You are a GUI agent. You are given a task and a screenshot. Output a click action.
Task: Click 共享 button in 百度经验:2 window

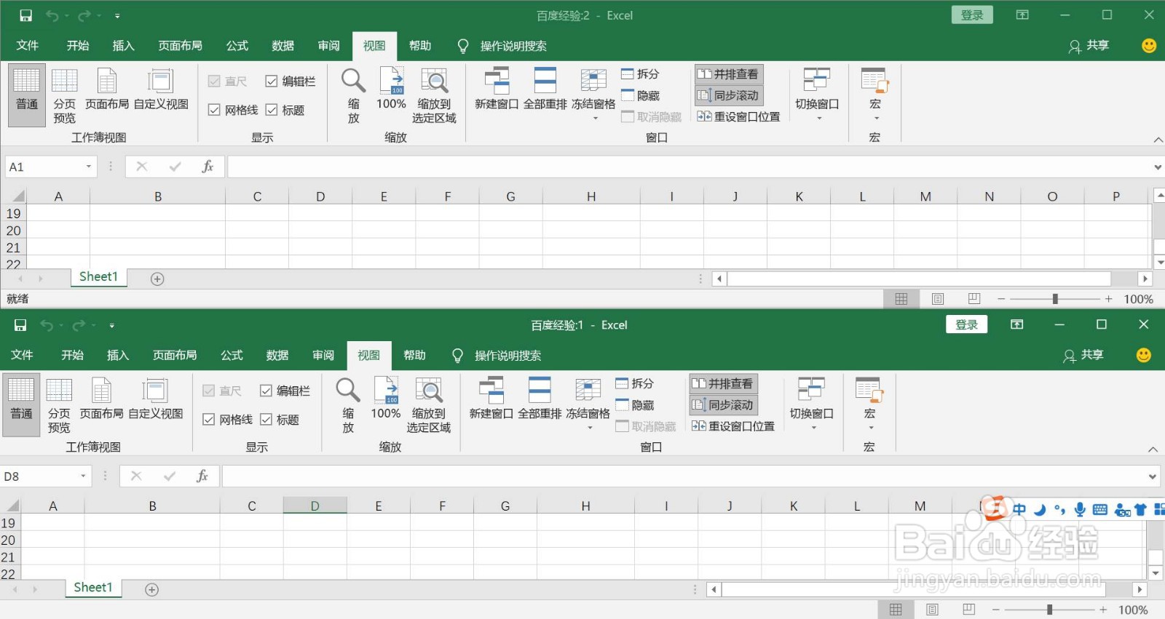(1089, 46)
